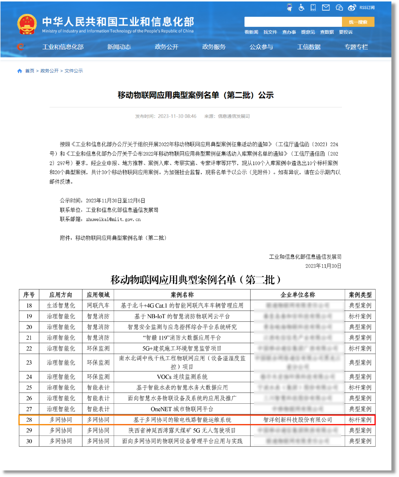The width and height of the screenshot is (399, 477).
Task: Open the accessibility wheelchair icon
Action: (301, 7)
